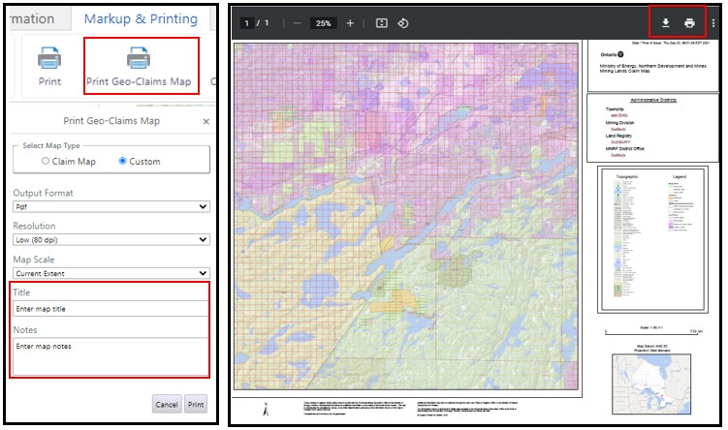
Task: Zoom in the PDF view
Action: point(350,23)
